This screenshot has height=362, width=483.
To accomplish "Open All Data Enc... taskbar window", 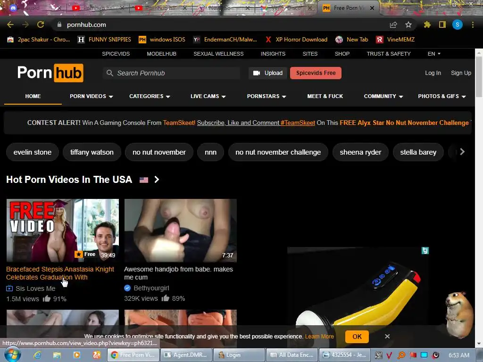I will click(x=292, y=355).
